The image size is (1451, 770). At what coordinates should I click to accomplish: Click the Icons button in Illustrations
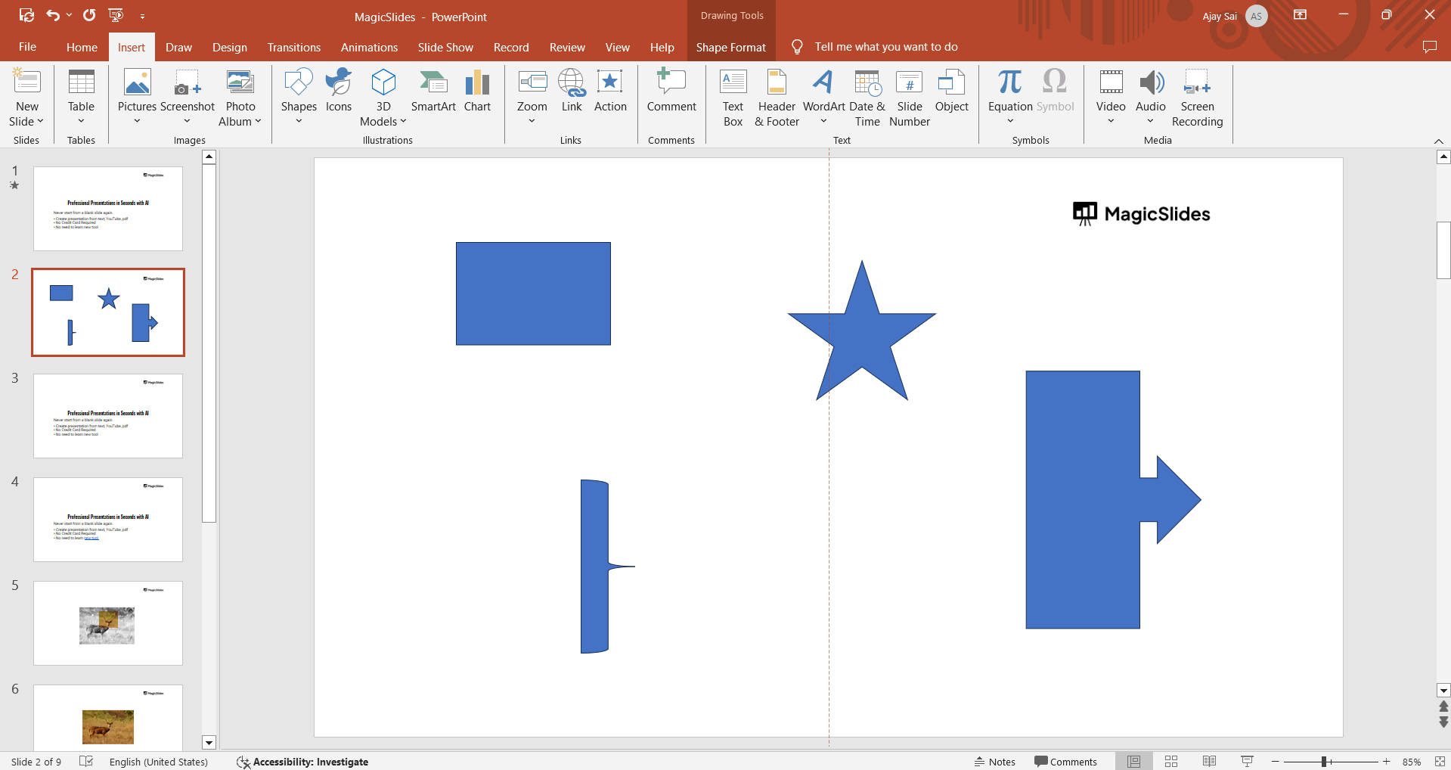coord(338,92)
